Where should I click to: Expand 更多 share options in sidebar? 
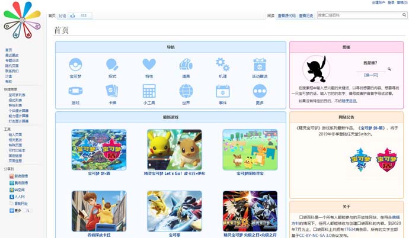(16, 210)
